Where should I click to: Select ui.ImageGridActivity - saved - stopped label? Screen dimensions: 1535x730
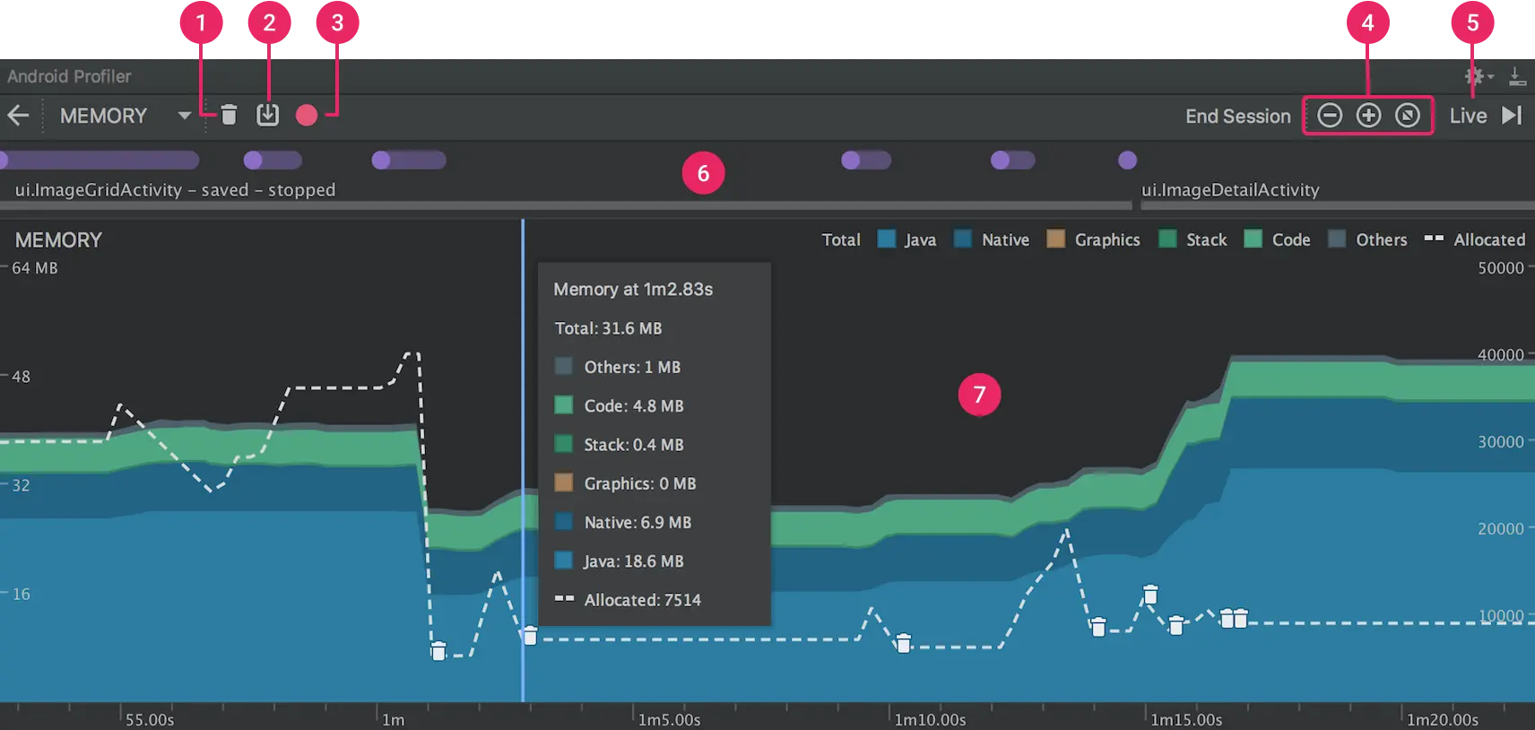[175, 189]
